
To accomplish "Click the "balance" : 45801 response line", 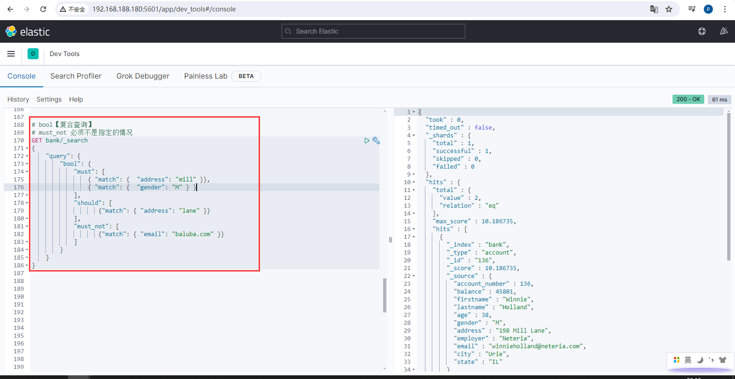I will (485, 292).
